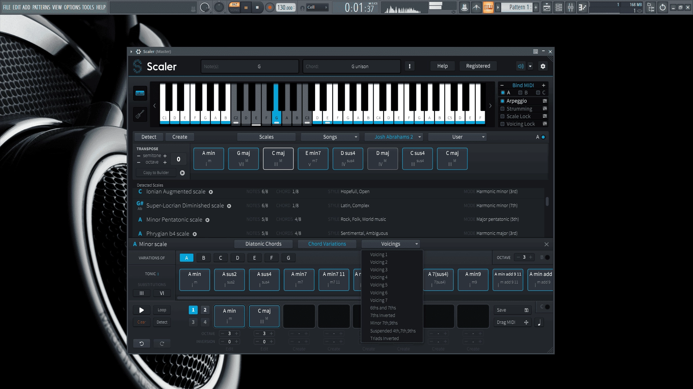Screen dimensions: 693x389
Task: Enable the Strumming checkbox
Action: (x=502, y=109)
